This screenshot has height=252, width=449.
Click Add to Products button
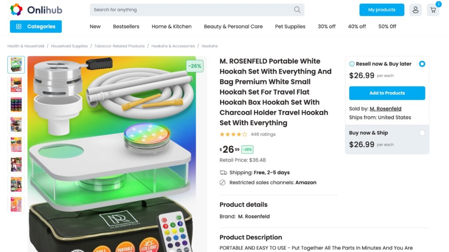click(x=387, y=93)
